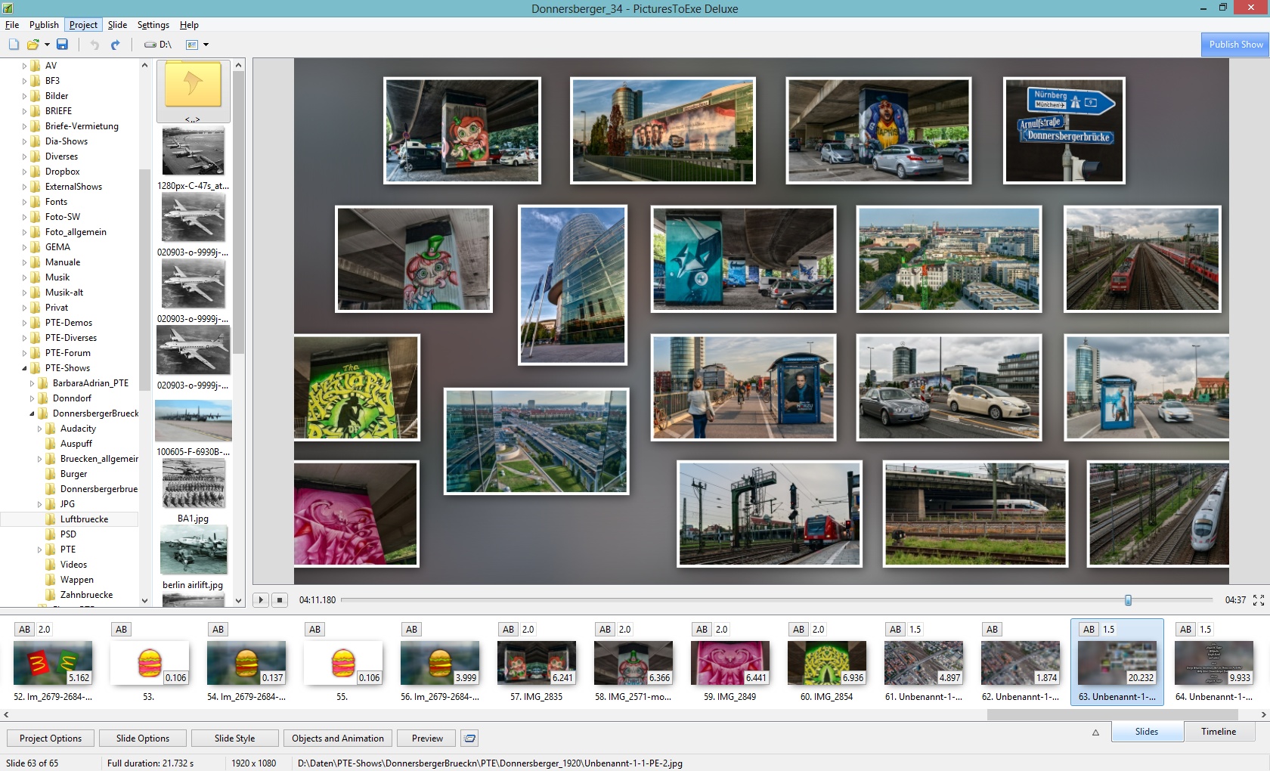Viewport: 1270px width, 771px height.
Task: Click the window icon beside Preview button
Action: 469,738
